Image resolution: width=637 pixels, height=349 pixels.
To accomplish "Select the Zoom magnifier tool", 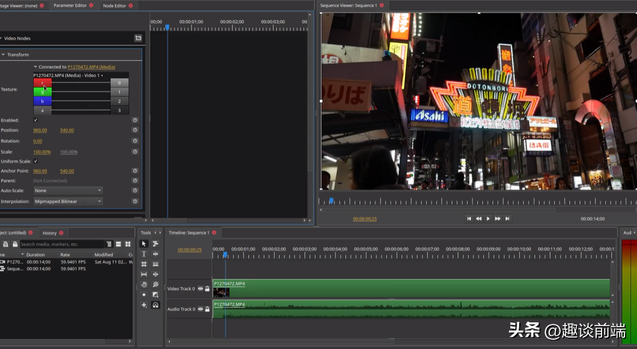I will [x=156, y=284].
